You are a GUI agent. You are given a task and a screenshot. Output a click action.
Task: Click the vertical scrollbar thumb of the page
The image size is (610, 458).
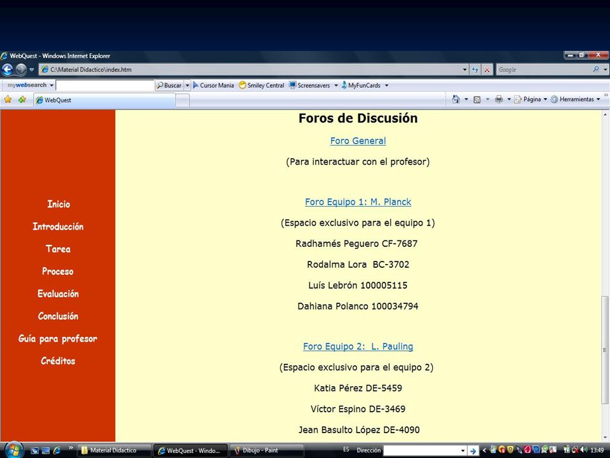(x=605, y=350)
